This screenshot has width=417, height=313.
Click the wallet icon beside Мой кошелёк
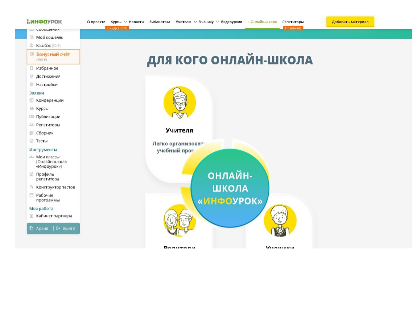click(32, 37)
